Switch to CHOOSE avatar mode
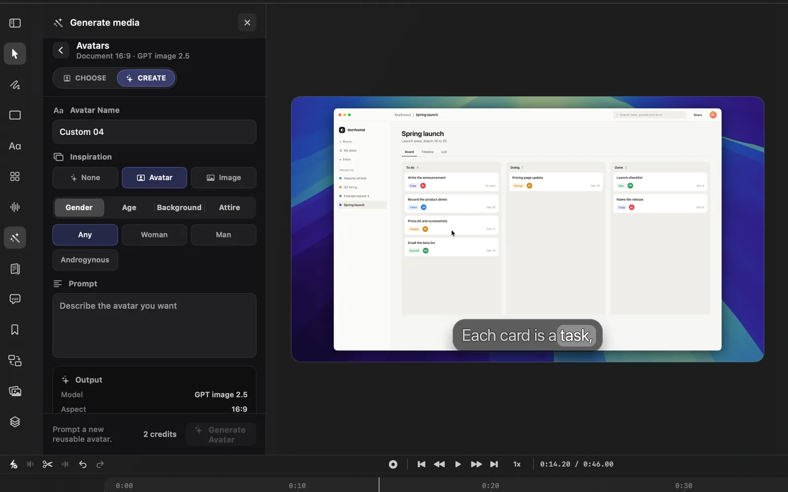The height and width of the screenshot is (492, 788). tap(85, 78)
